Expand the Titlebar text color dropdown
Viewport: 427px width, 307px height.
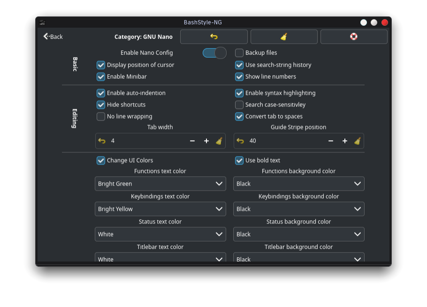pos(160,257)
